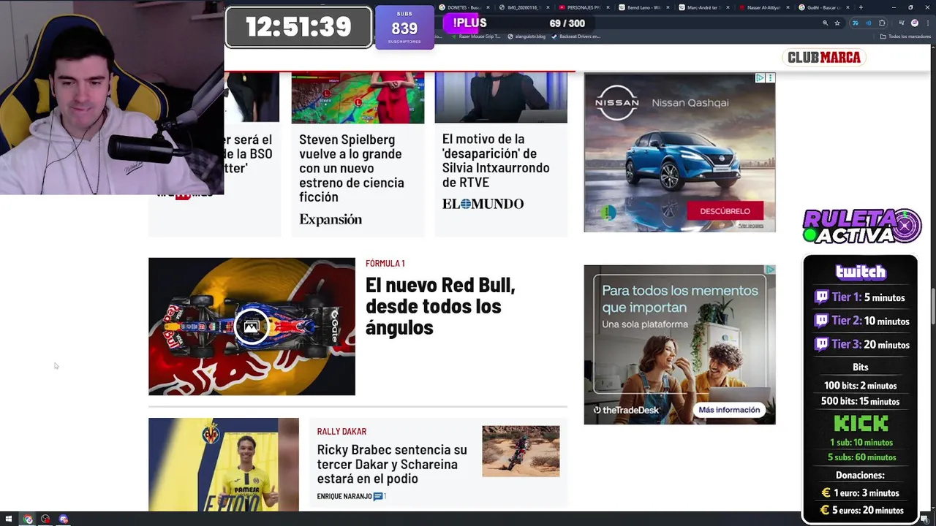The image size is (936, 526).
Task: Click the CLUB MARCA logo button
Action: (824, 57)
